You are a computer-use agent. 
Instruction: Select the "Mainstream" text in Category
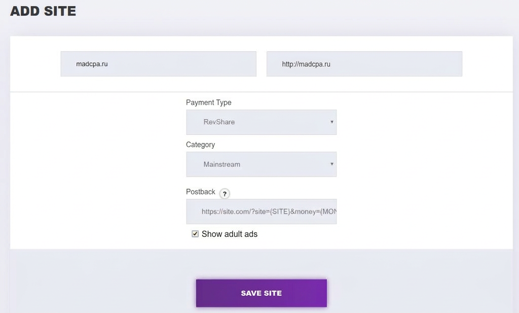pyautogui.click(x=222, y=164)
